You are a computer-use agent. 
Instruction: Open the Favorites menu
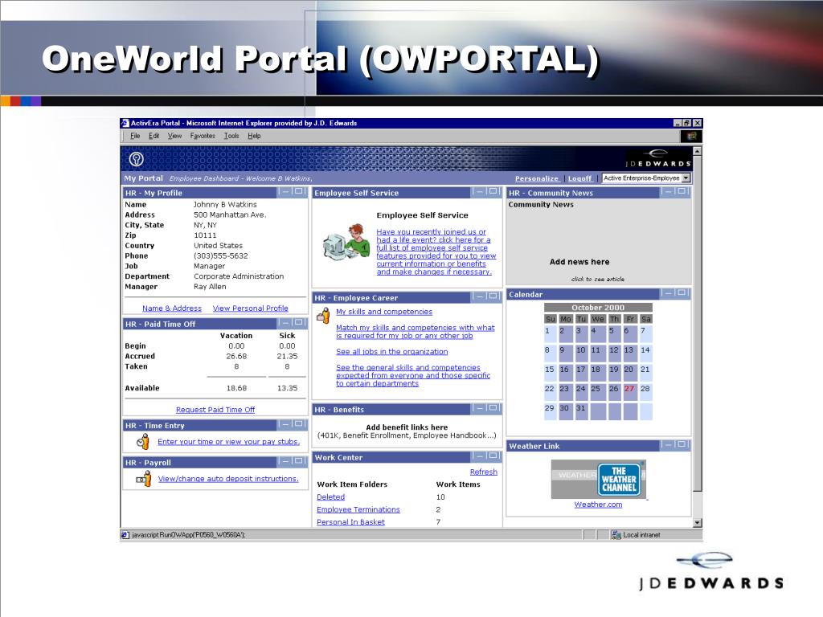[203, 136]
